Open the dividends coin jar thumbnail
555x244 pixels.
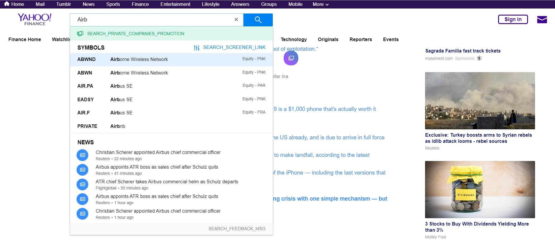[480, 189]
